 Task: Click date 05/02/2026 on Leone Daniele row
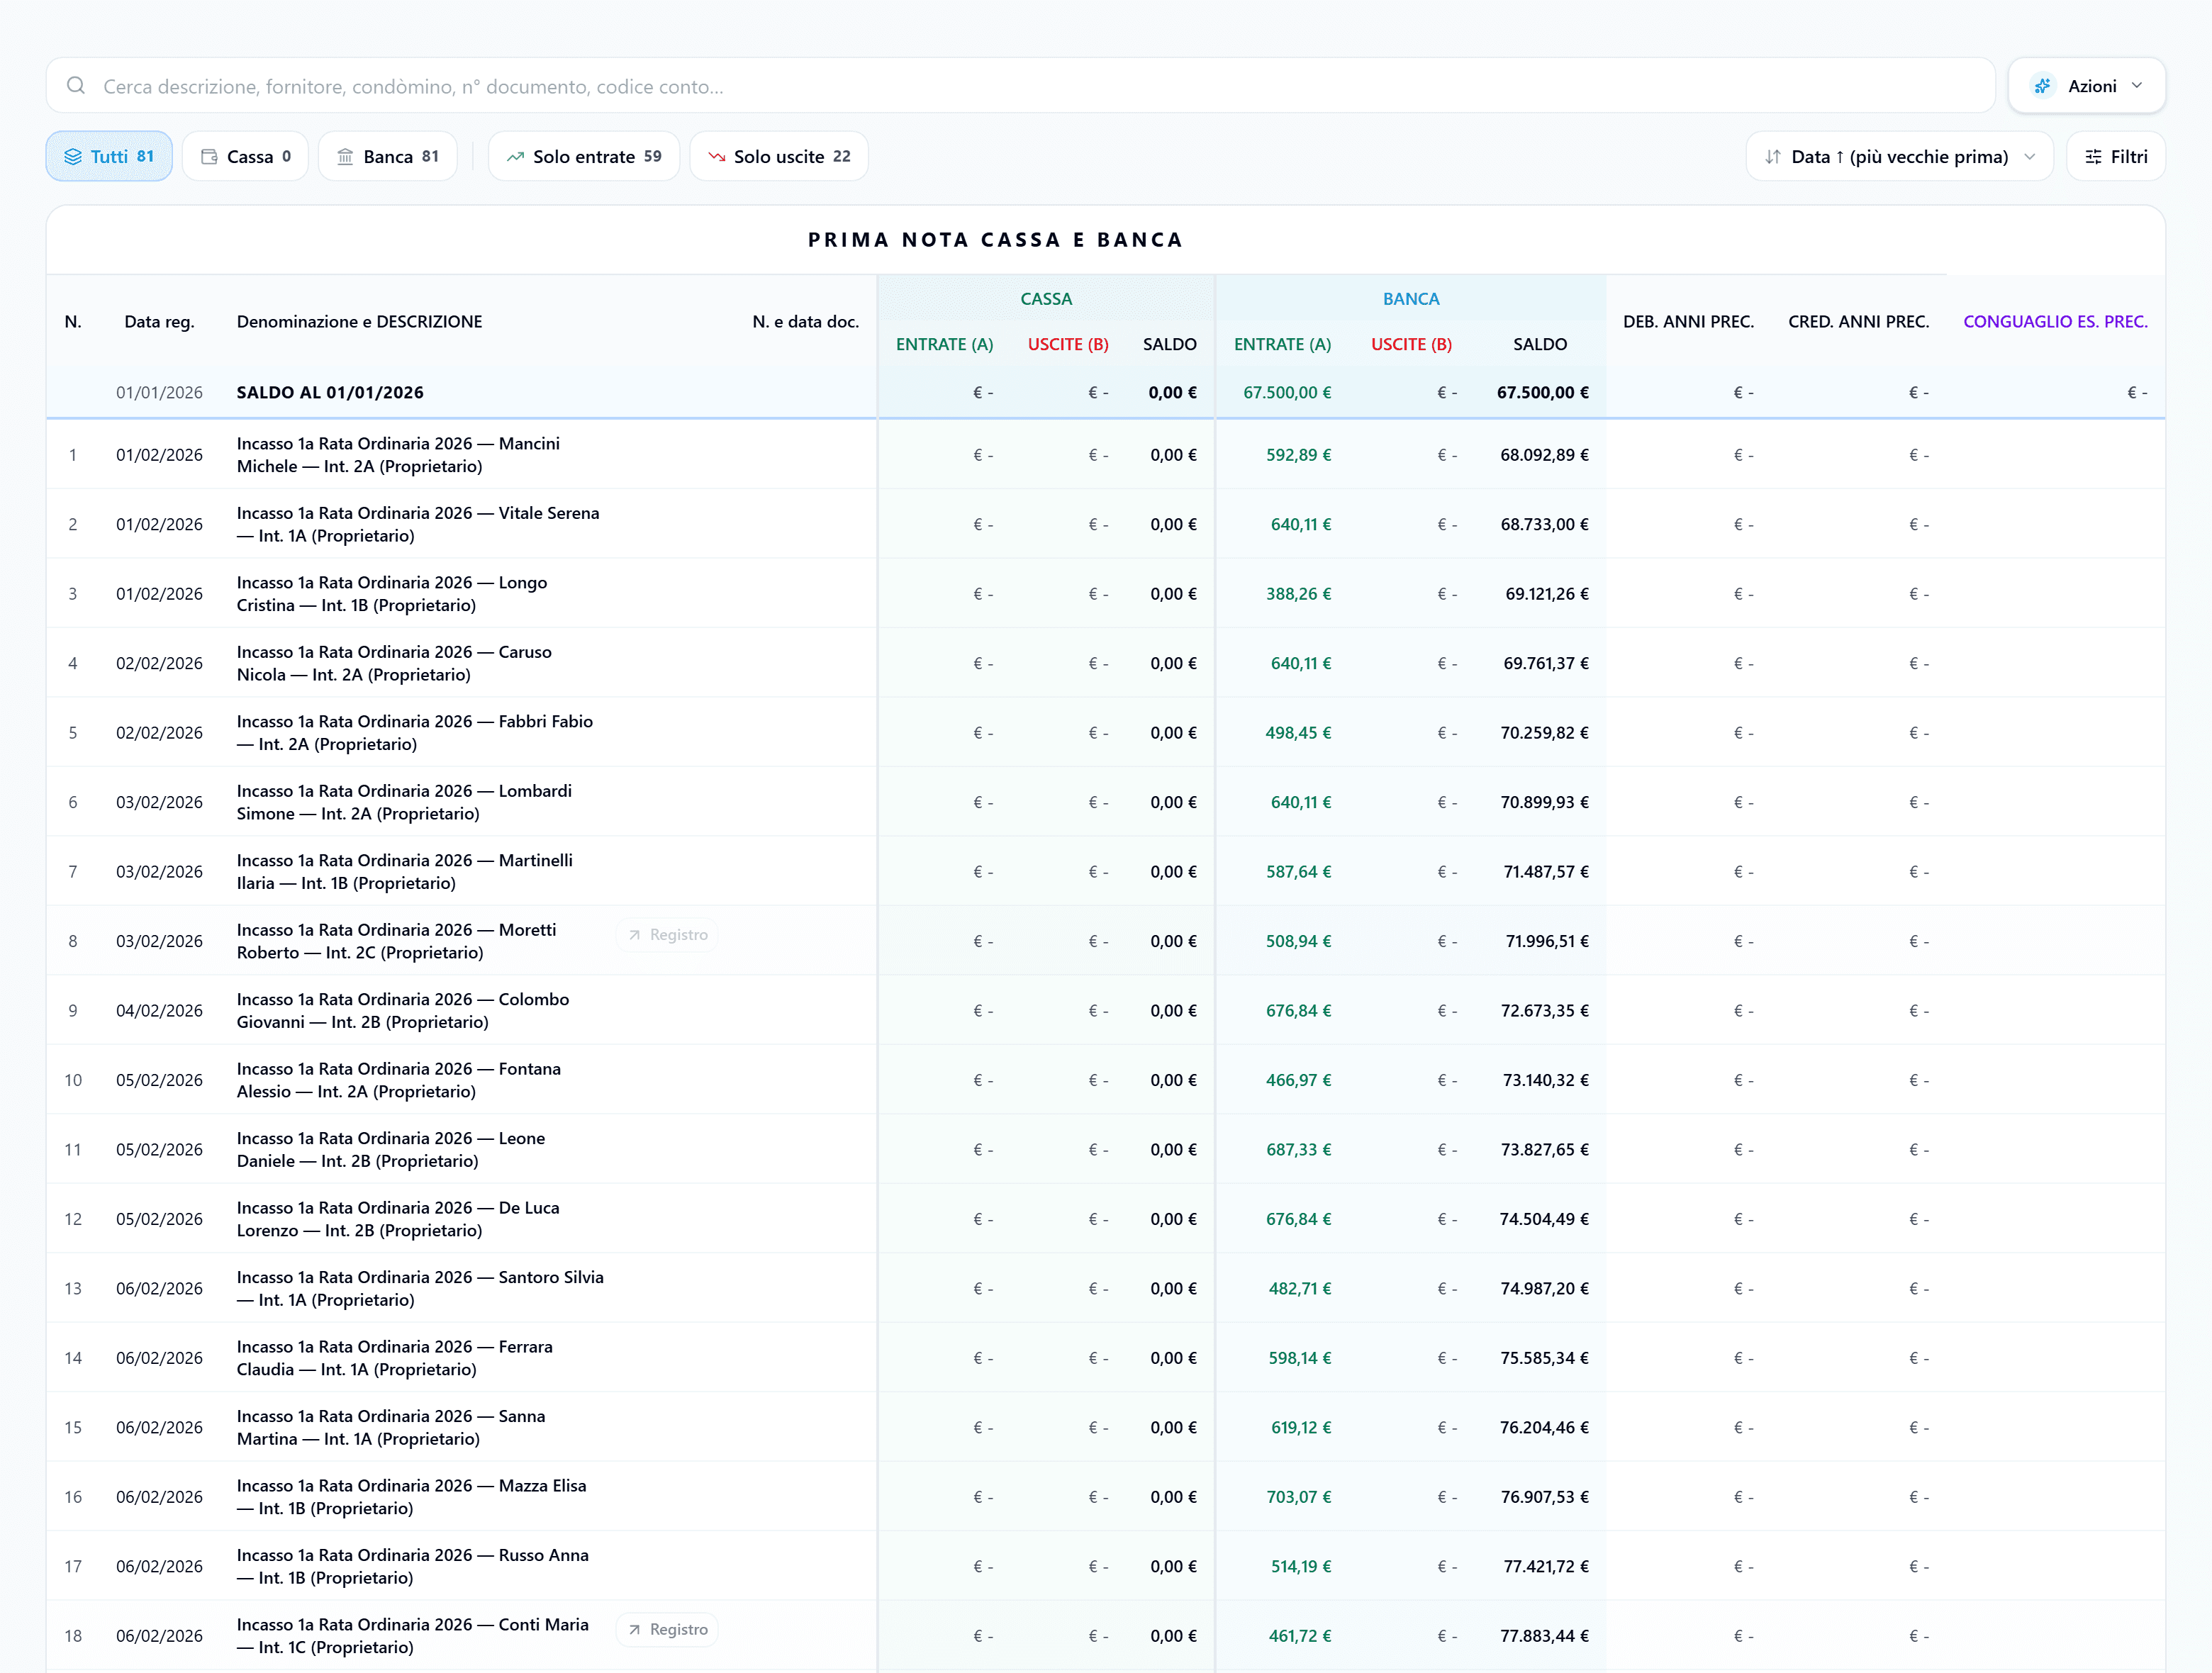pos(159,1150)
